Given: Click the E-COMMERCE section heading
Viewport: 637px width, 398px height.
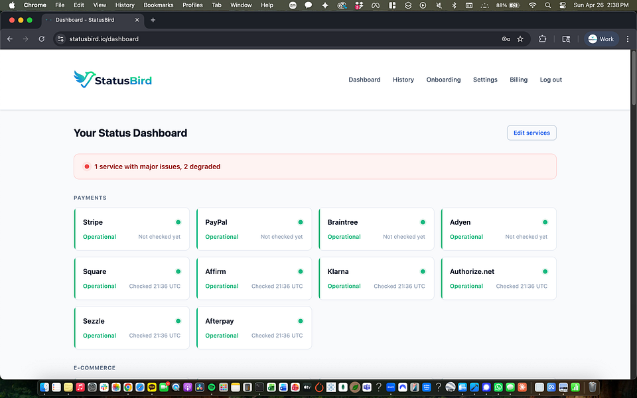Looking at the screenshot, I should coord(95,368).
